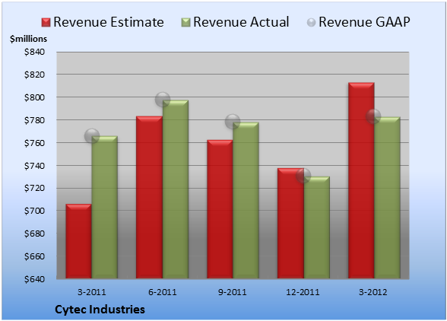Click the '$760' y-axis value
Image resolution: width=447 pixels, height=321 pixels.
tap(34, 143)
